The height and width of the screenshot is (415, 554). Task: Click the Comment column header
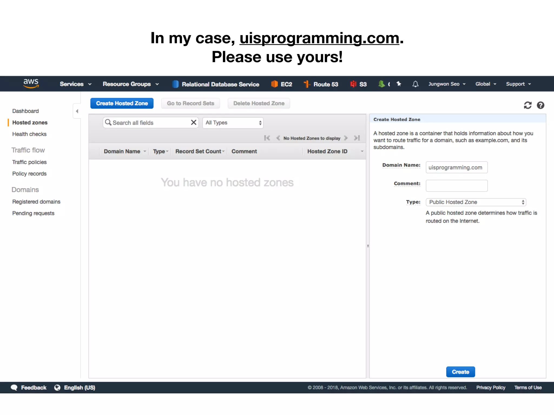pos(244,151)
